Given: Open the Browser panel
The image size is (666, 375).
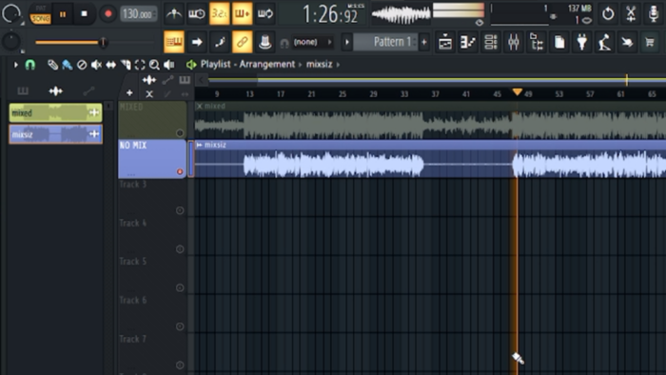Looking at the screenshot, I should 537,42.
